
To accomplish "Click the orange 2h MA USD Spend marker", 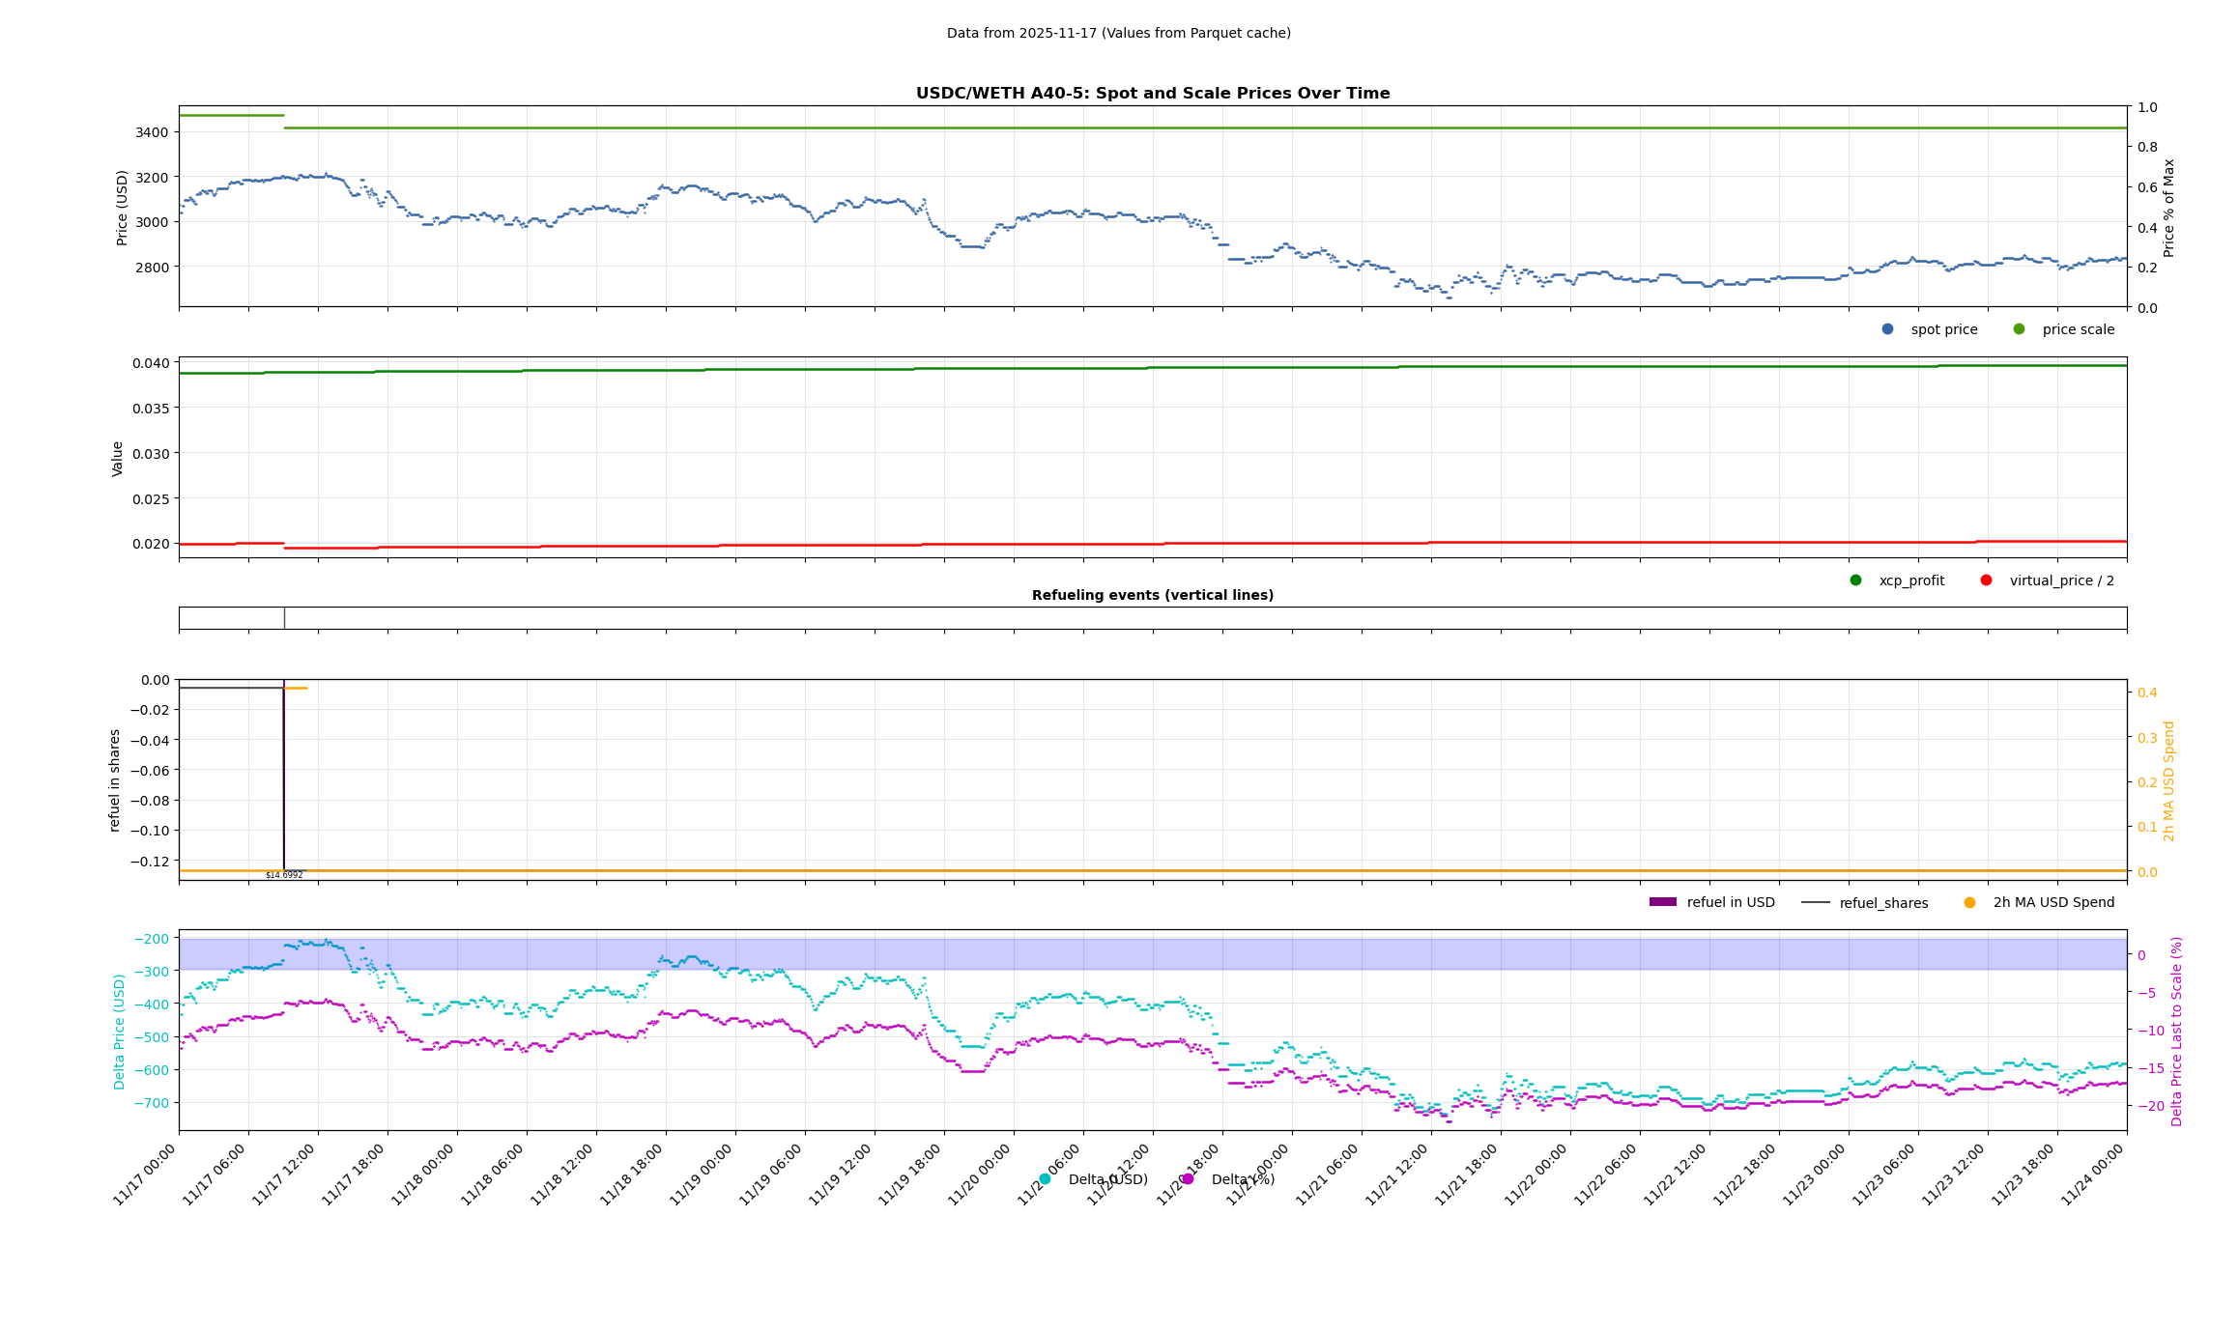I will (x=1969, y=902).
